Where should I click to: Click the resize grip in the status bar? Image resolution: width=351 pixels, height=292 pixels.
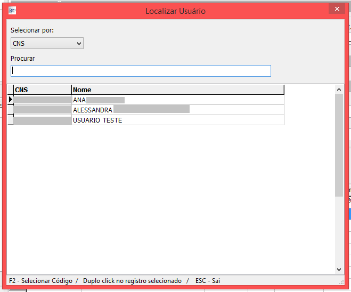341,281
